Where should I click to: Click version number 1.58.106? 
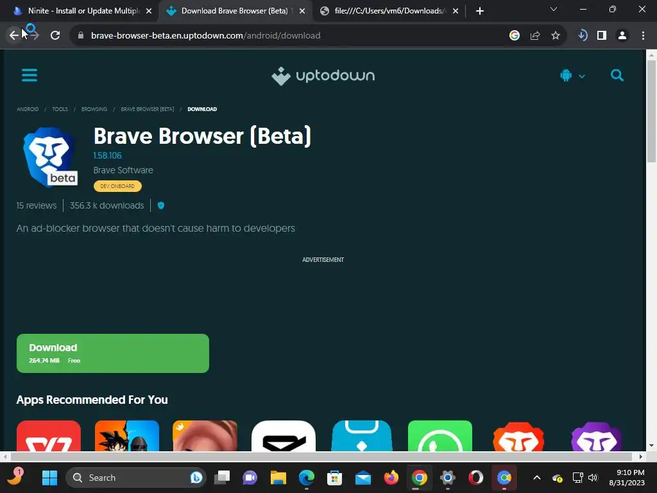107,155
